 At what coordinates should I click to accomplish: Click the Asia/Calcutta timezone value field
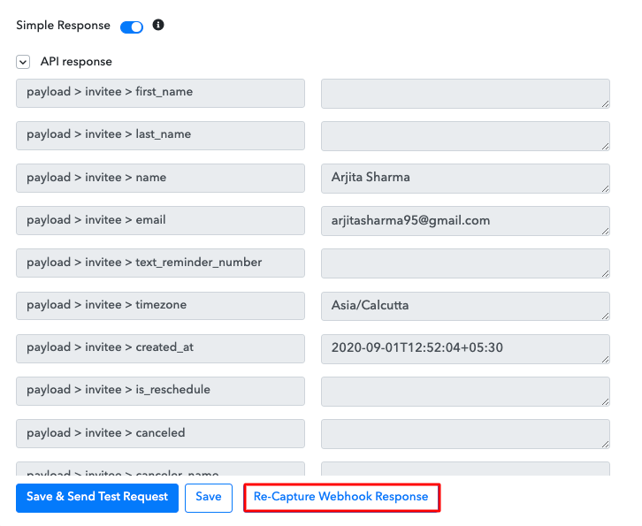tap(464, 305)
